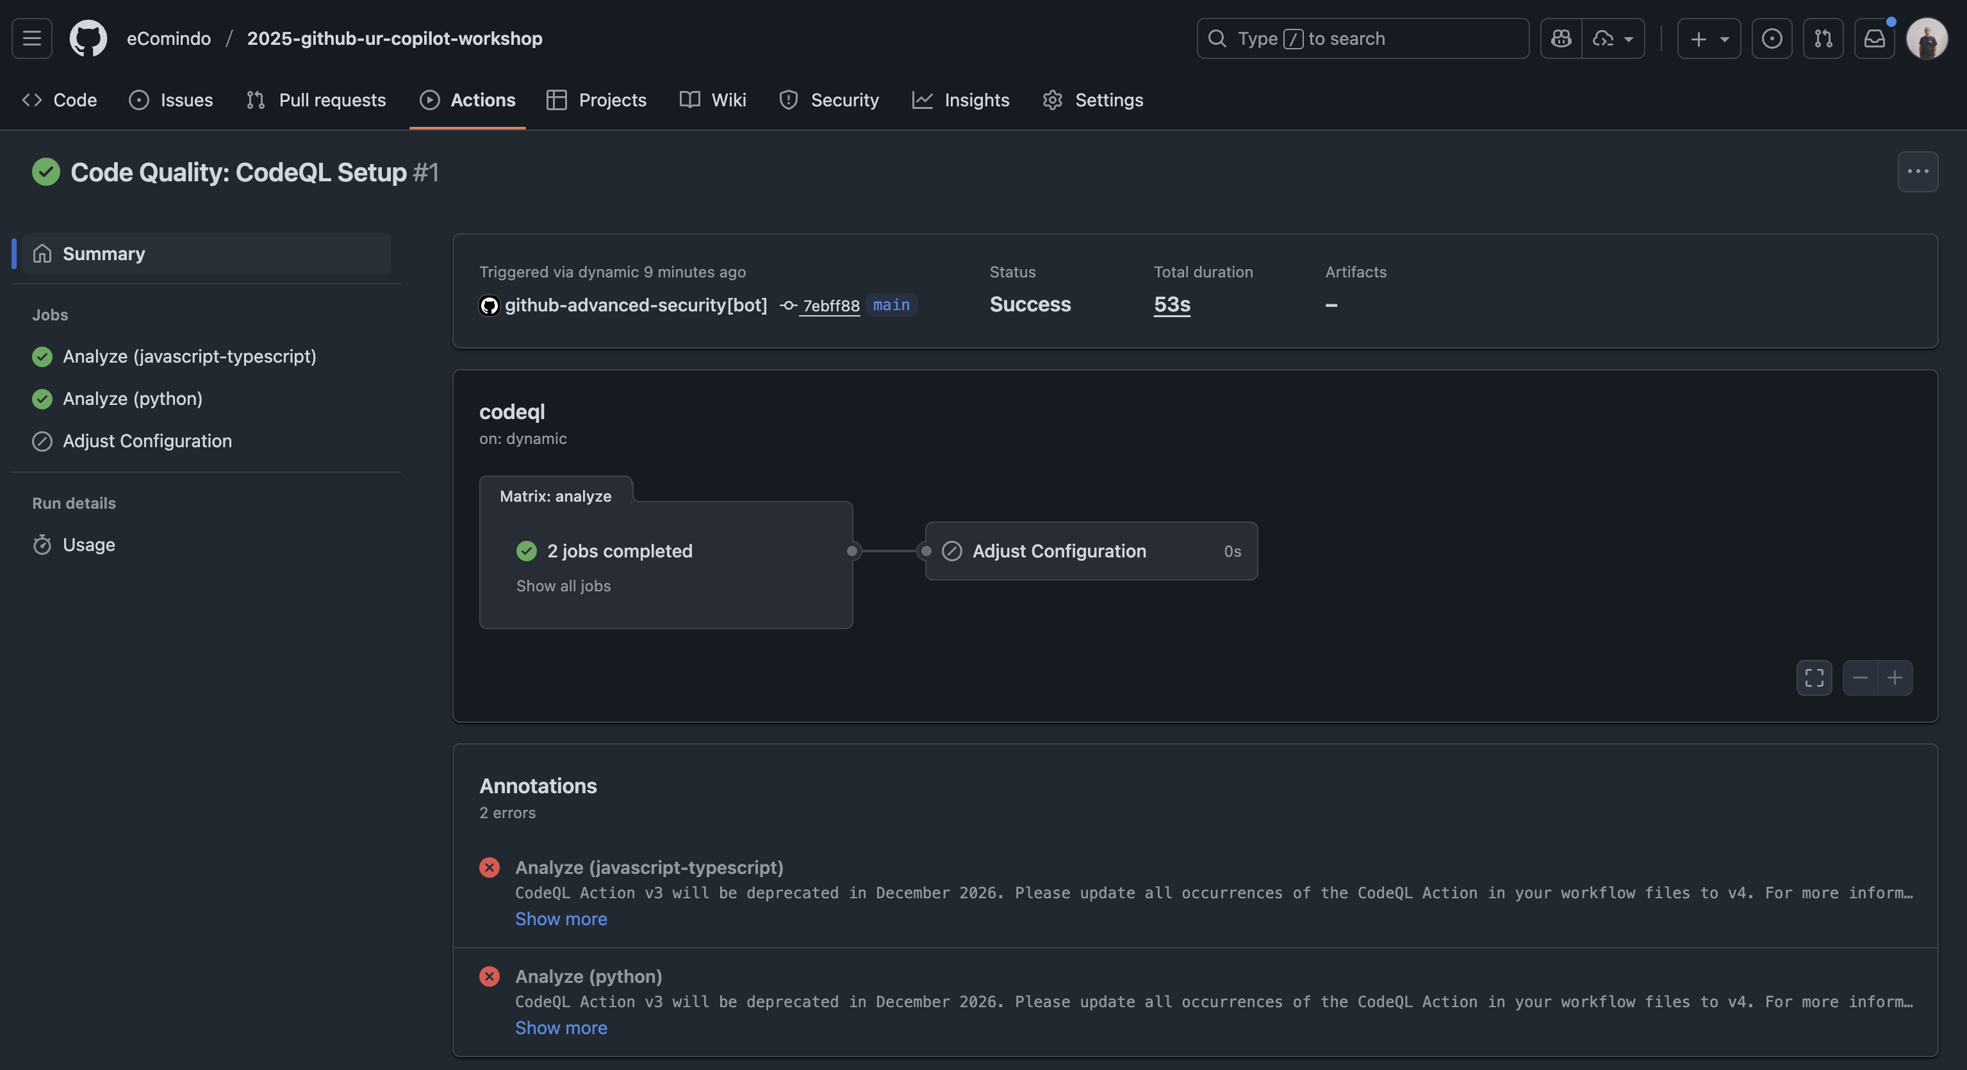
Task: Zoom out the workflow graph
Action: 1860,677
